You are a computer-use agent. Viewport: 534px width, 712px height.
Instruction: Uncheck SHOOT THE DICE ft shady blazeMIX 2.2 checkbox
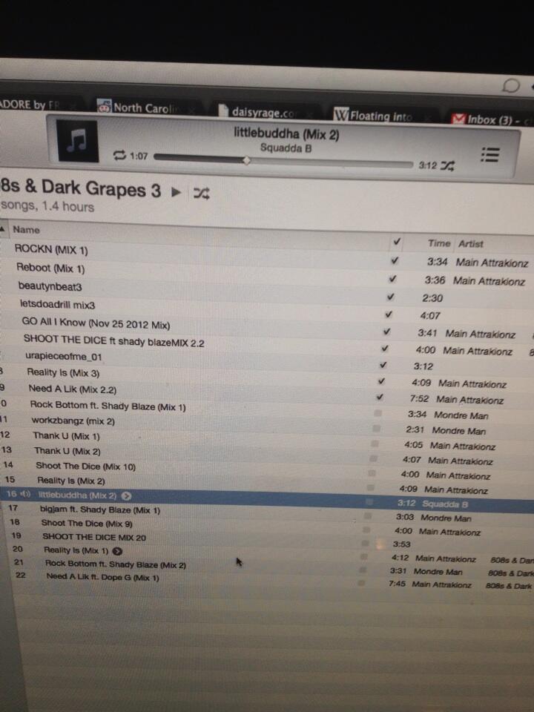pyautogui.click(x=385, y=349)
